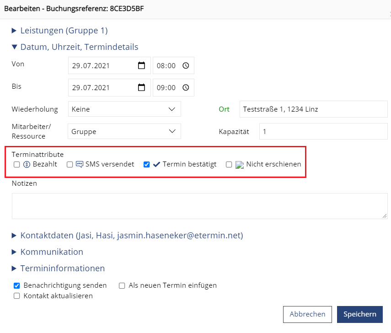391x333 pixels.
Task: Click the SMS versendet speech bubble icon
Action: pos(80,164)
